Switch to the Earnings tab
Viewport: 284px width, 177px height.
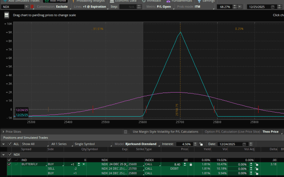206,1
